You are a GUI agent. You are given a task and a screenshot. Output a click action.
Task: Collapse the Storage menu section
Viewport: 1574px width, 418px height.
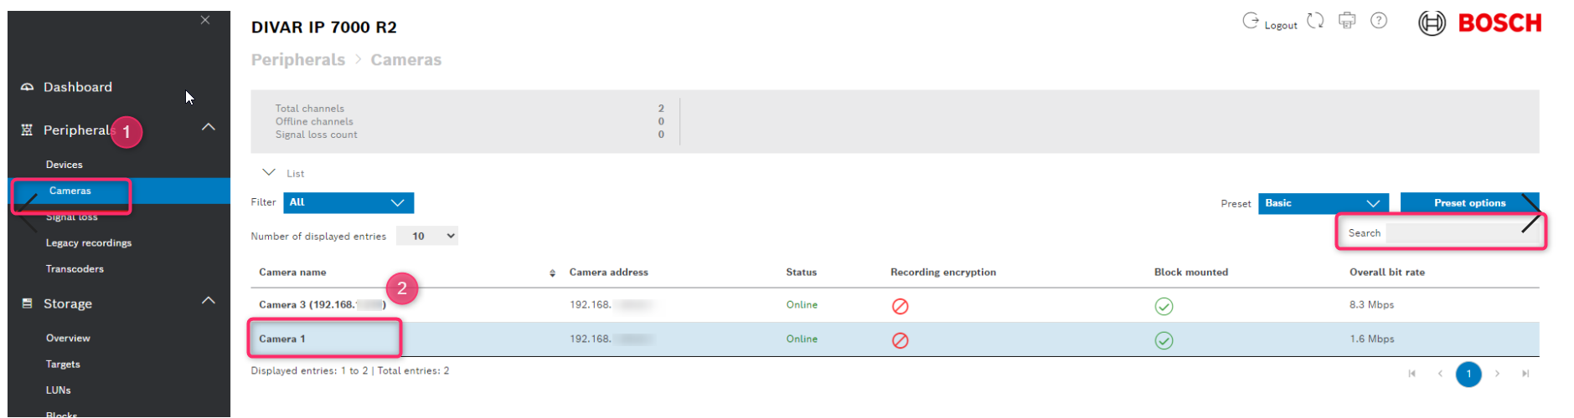click(209, 301)
